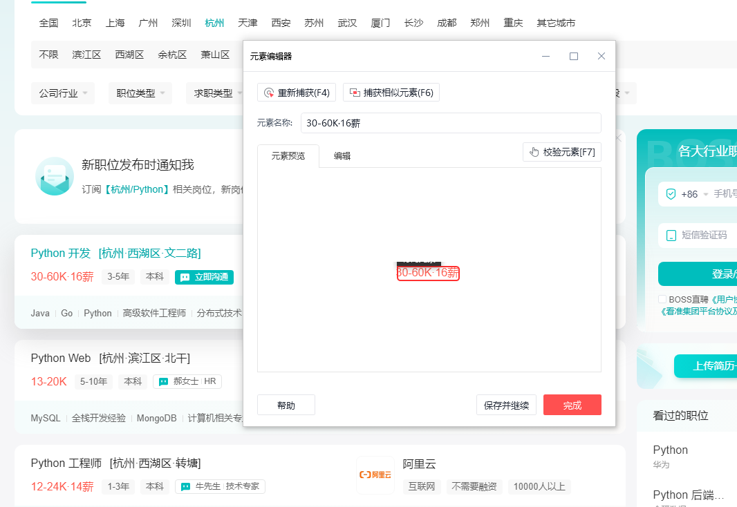Image resolution: width=737 pixels, height=507 pixels.
Task: Click the mail subscription envelope icon
Action: 55,176
